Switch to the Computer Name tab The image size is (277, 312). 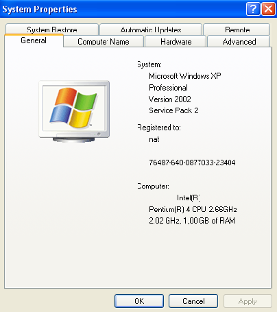104,42
